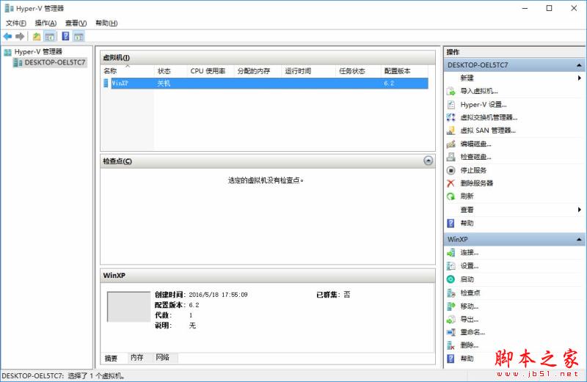Toggle the console tree pane toolbar icon

pyautogui.click(x=49, y=36)
